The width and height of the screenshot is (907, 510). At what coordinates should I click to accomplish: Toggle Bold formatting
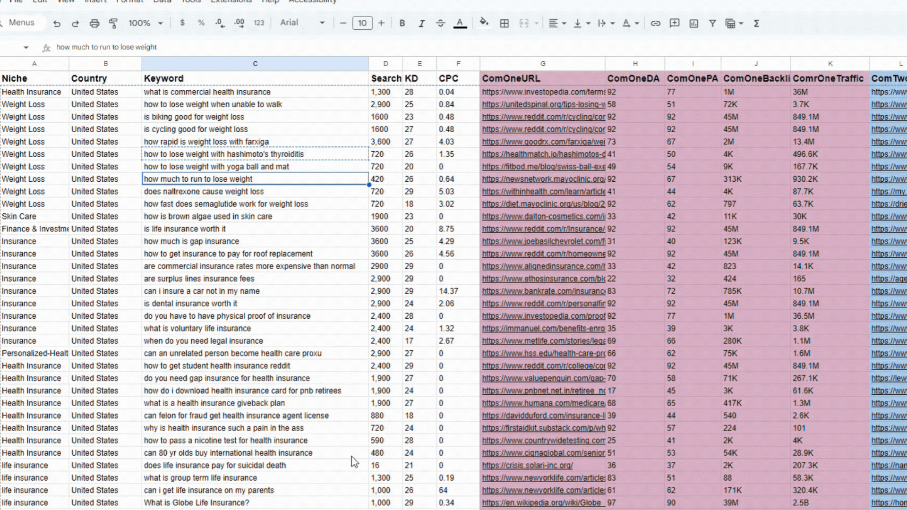402,23
